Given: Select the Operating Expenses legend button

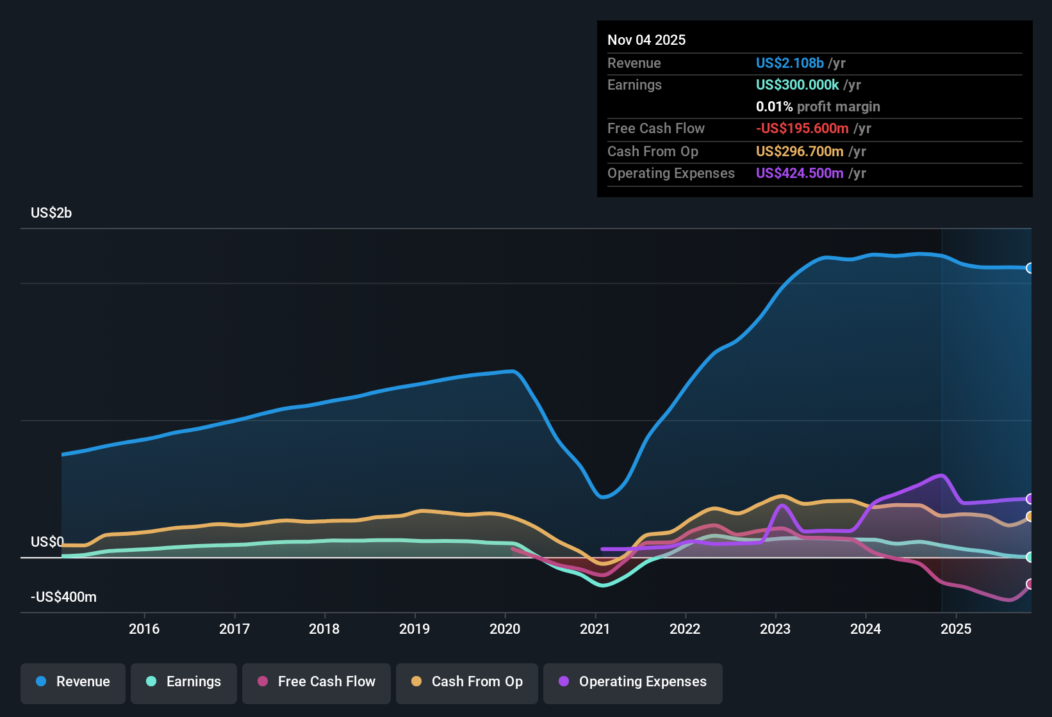Looking at the screenshot, I should pos(632,682).
